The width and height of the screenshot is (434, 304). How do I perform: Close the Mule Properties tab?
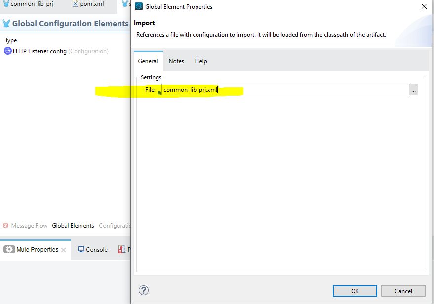point(63,250)
